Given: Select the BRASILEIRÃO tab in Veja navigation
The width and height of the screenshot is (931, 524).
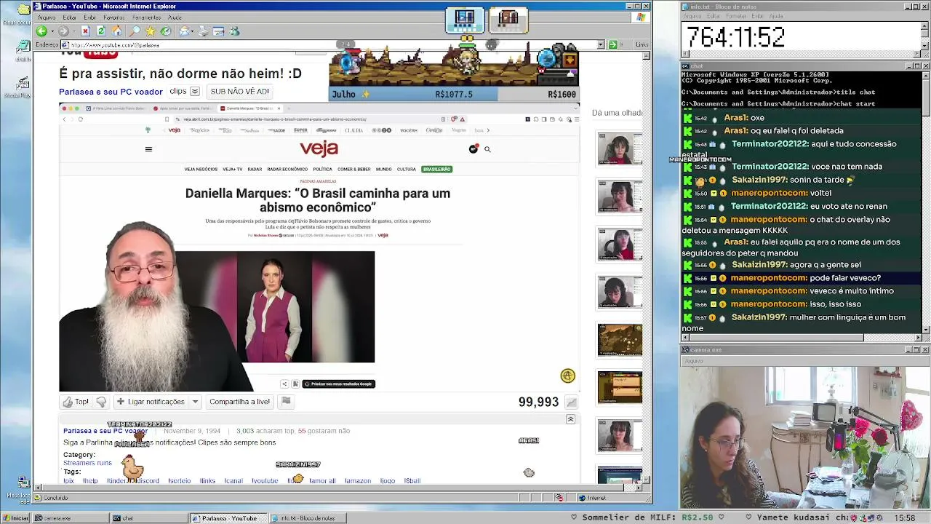Looking at the screenshot, I should pos(436,169).
